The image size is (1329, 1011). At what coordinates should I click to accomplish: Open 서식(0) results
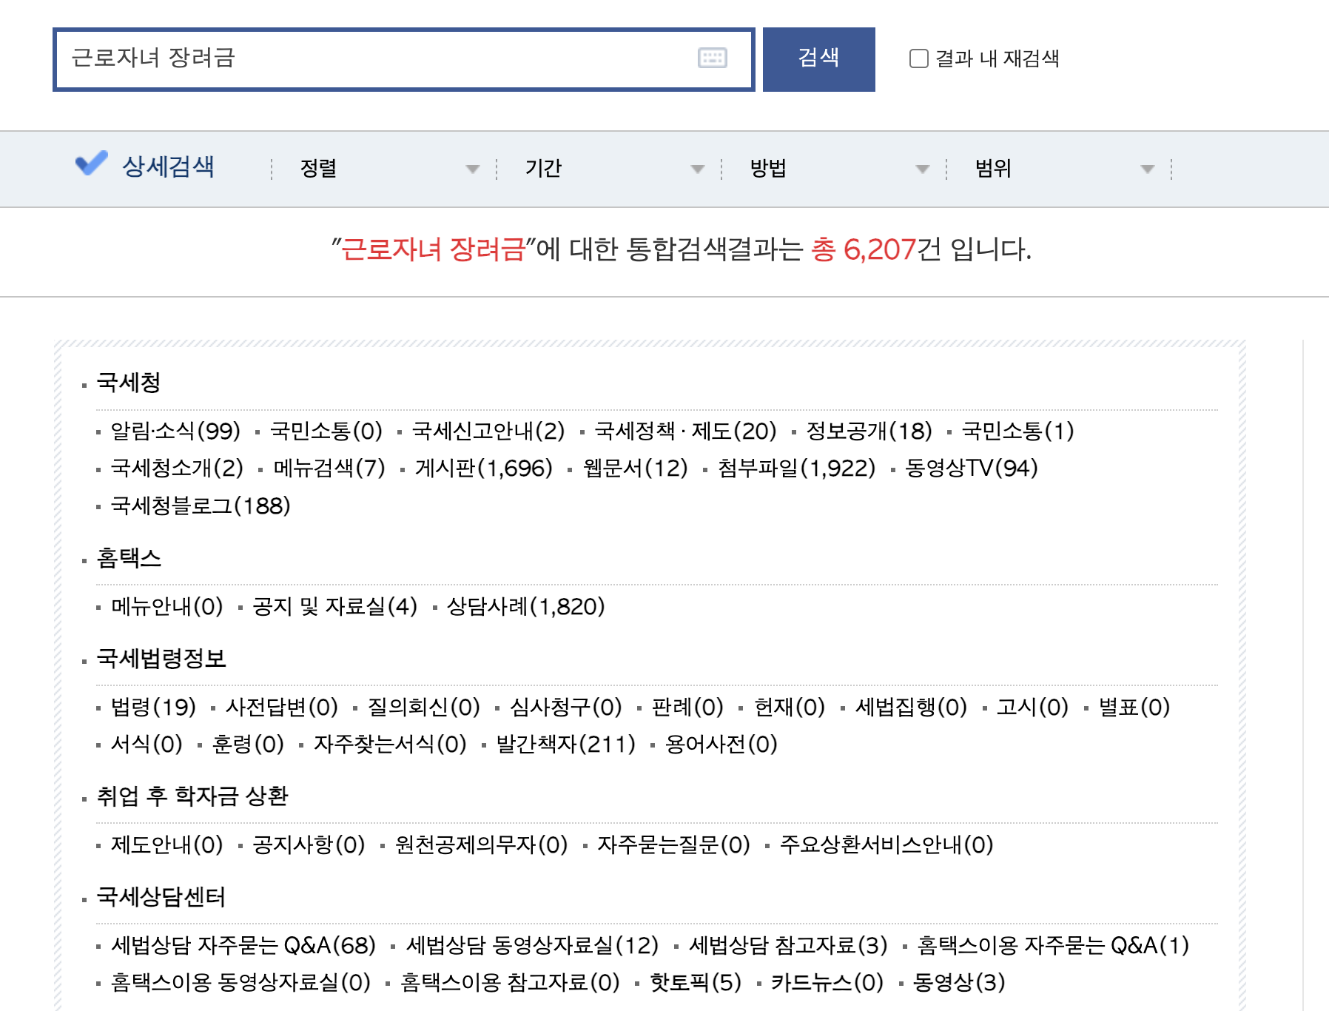tap(147, 744)
